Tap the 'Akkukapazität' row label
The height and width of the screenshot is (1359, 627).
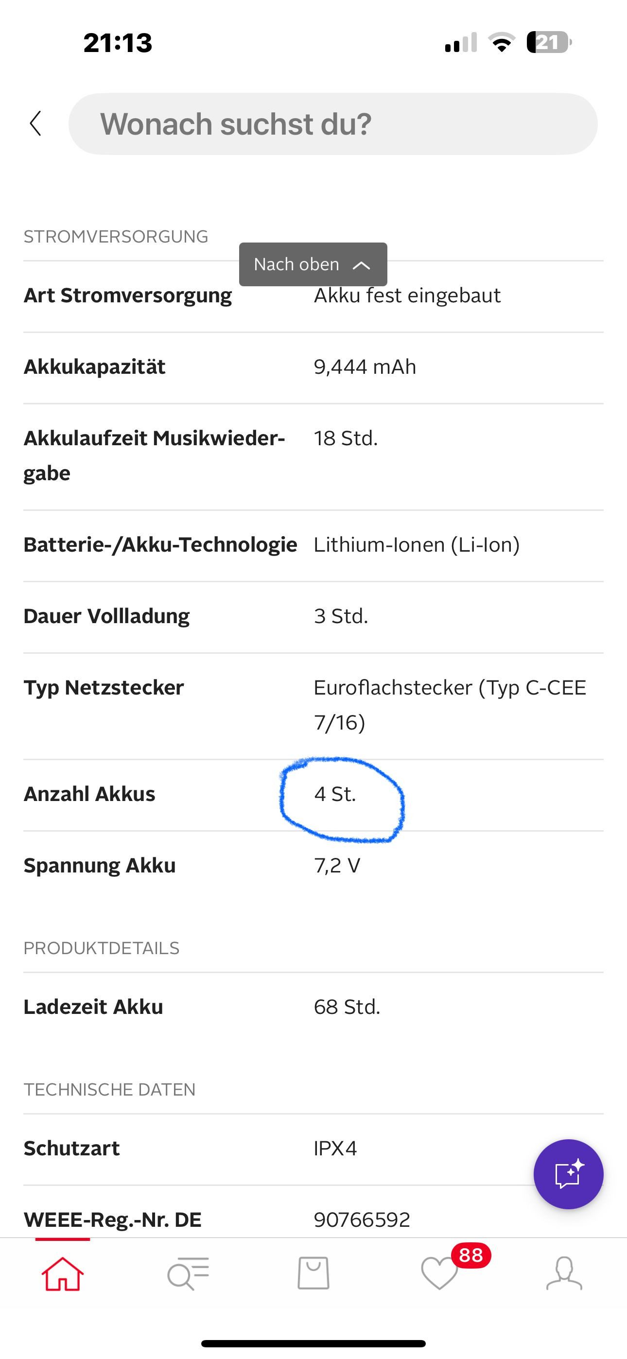coord(94,366)
